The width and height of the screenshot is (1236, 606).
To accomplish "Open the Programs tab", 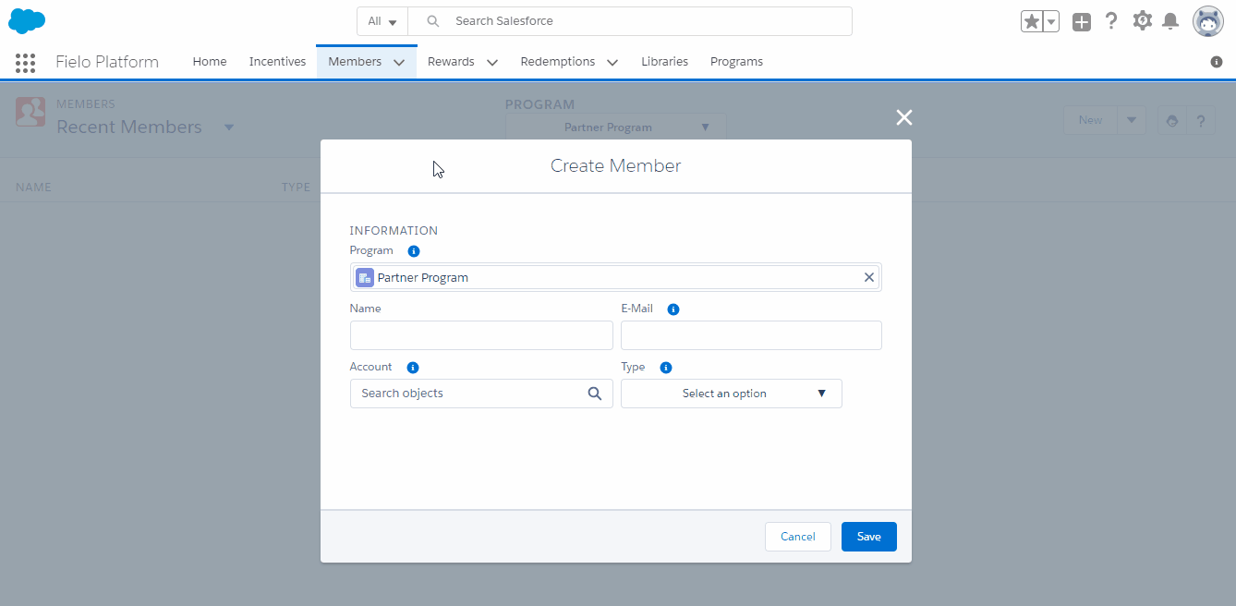I will pyautogui.click(x=736, y=62).
